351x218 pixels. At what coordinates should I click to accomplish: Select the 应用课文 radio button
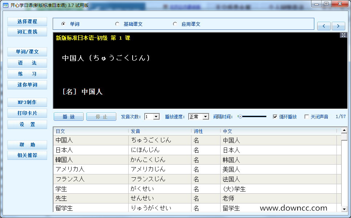[175, 24]
